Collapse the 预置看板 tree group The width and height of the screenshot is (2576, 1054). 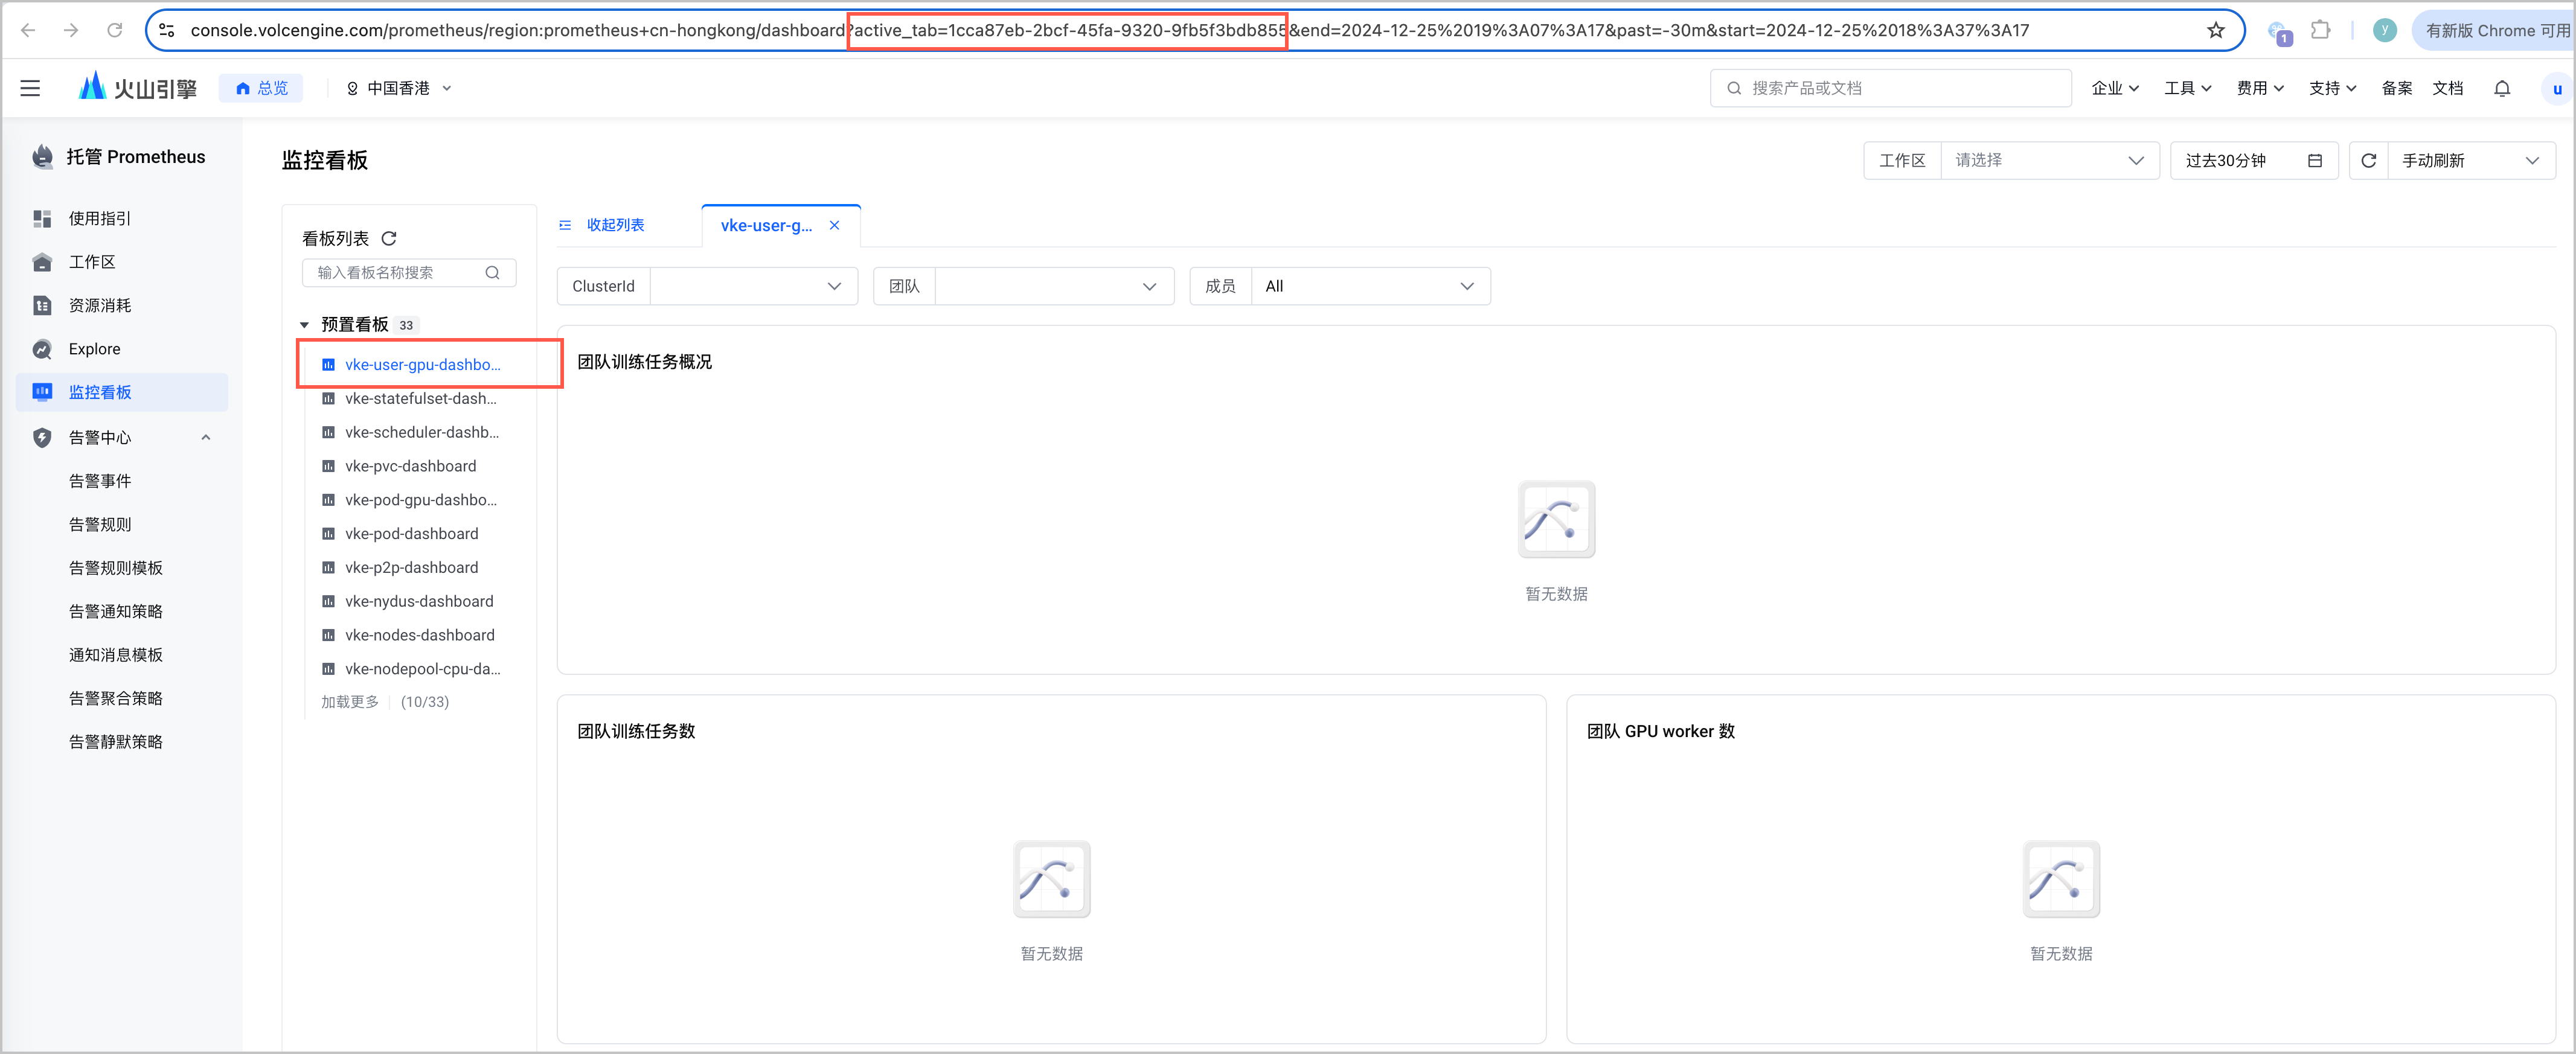[304, 324]
